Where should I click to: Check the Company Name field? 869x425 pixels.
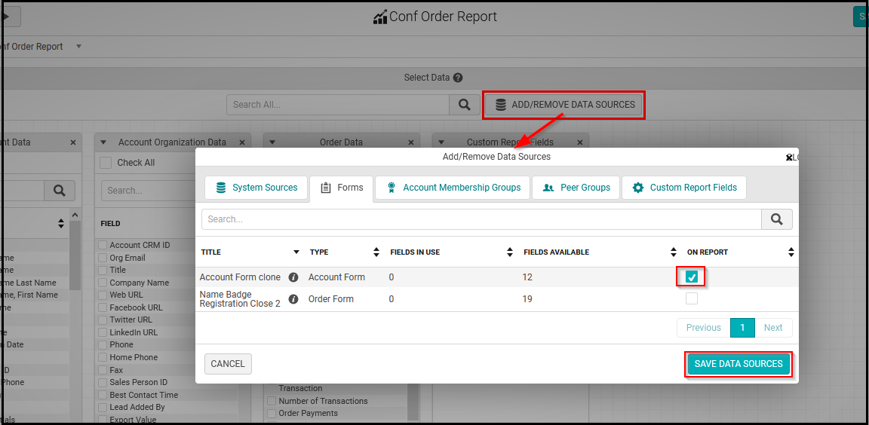point(102,283)
